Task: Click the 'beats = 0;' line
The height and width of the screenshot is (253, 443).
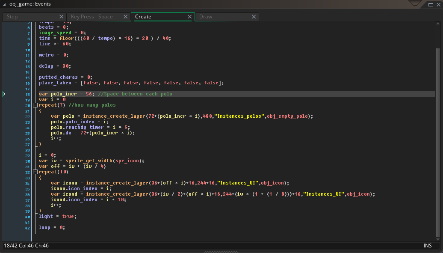Action: [54, 27]
